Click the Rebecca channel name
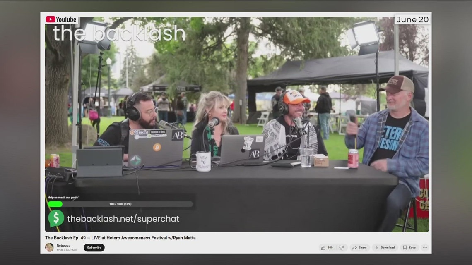 pos(63,246)
